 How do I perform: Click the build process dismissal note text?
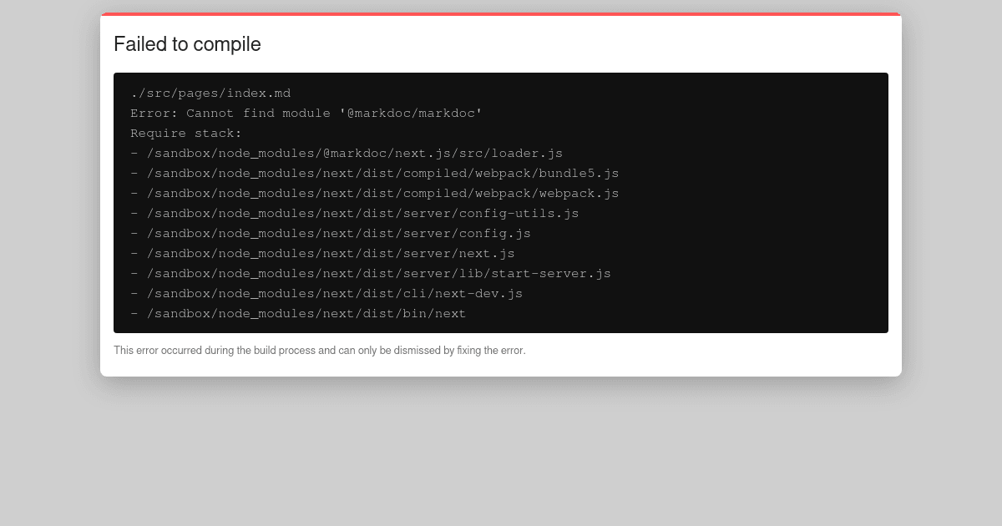(x=320, y=350)
